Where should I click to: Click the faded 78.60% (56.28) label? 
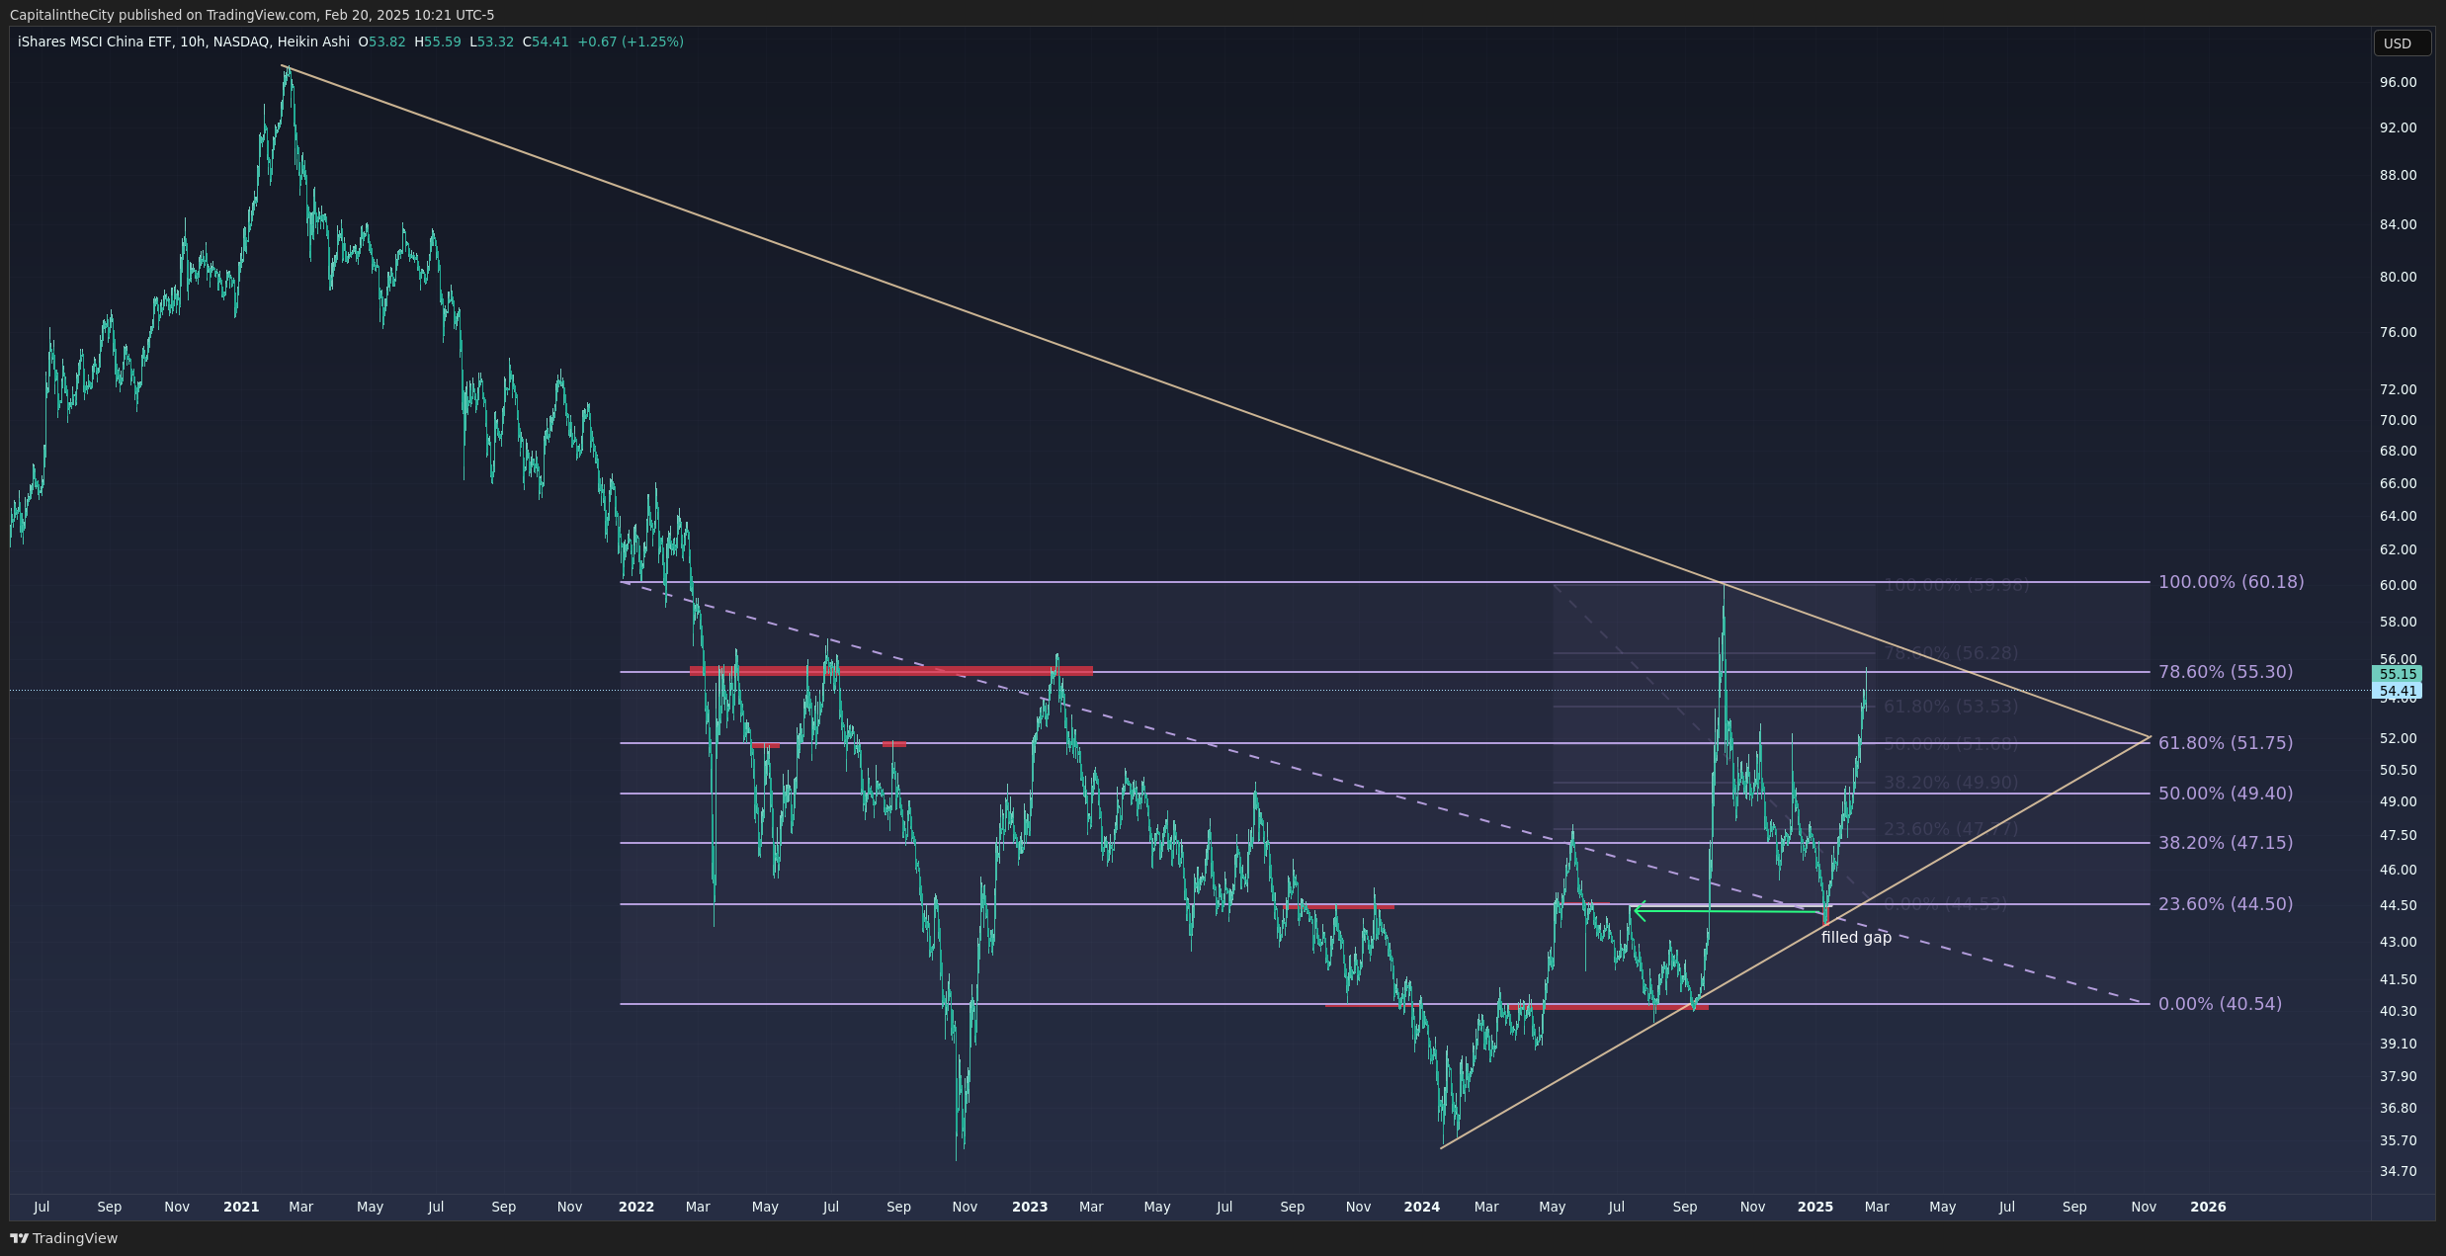point(1951,653)
